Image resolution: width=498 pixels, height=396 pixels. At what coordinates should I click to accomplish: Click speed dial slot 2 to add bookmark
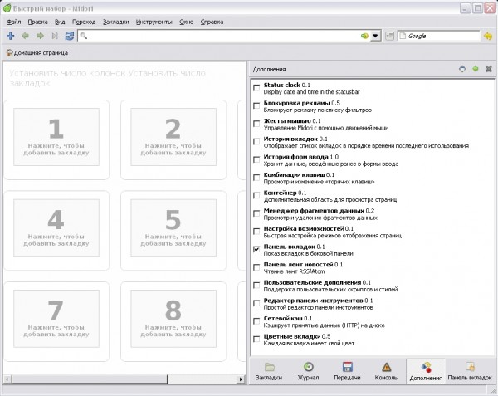[173, 137]
